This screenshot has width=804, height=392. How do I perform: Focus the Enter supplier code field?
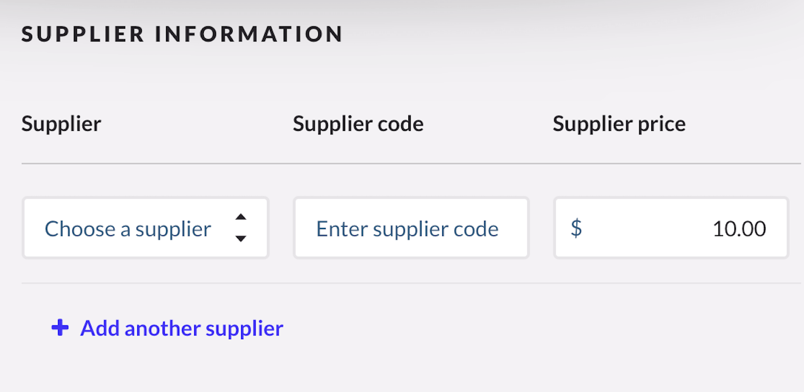pos(411,228)
